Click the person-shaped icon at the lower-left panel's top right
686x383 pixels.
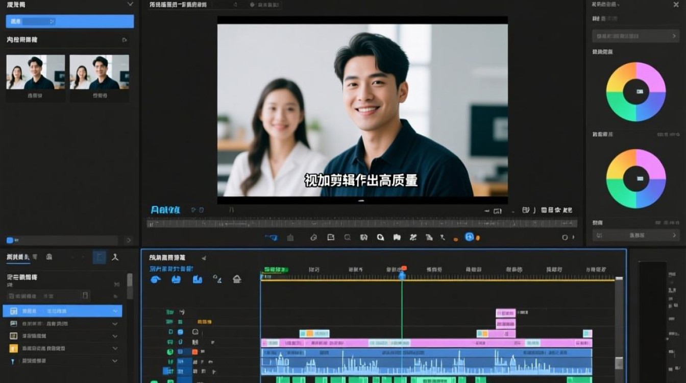115,257
